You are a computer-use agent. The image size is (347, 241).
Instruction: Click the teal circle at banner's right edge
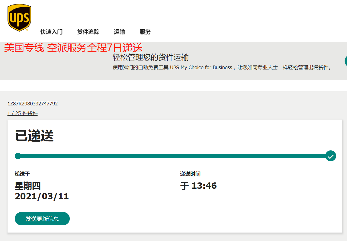tap(345, 61)
